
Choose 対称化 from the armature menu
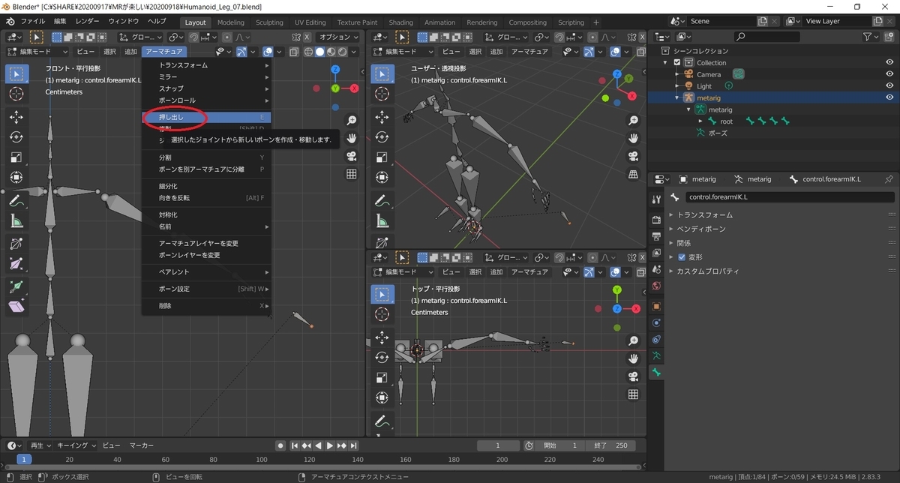206,214
